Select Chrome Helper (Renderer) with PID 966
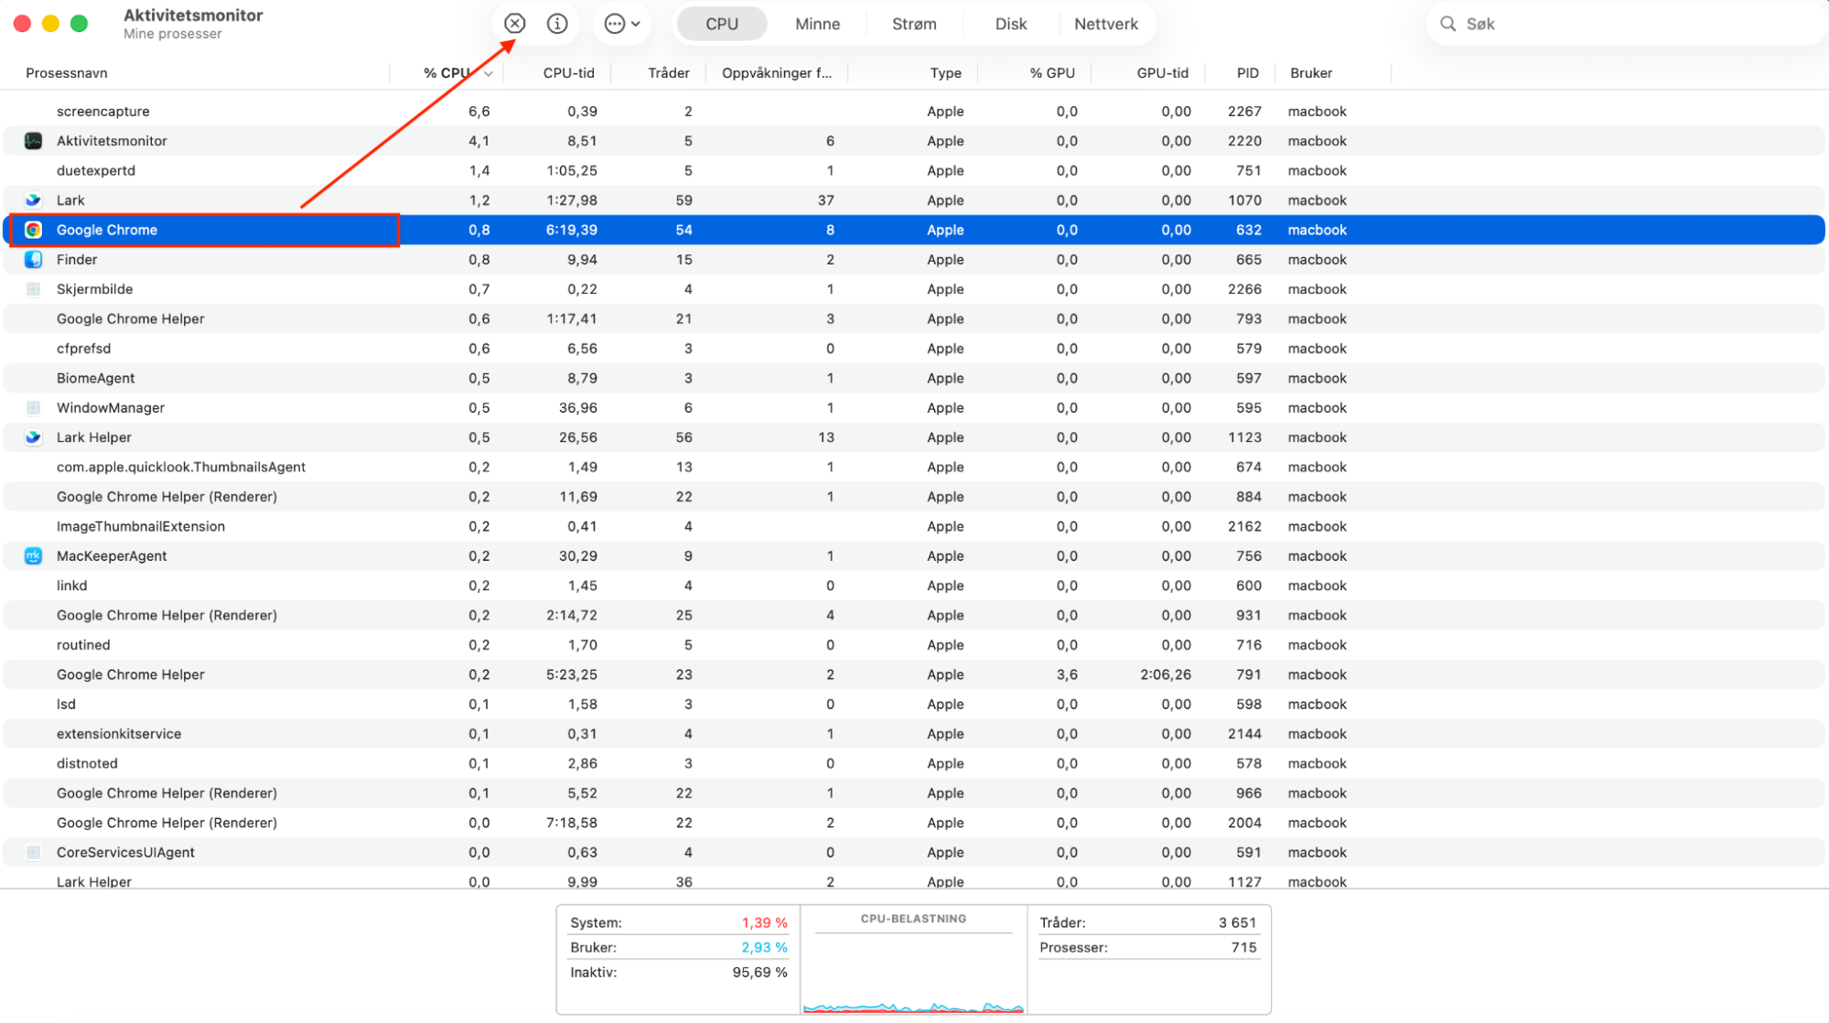Viewport: 1829px width, 1023px height. [167, 793]
